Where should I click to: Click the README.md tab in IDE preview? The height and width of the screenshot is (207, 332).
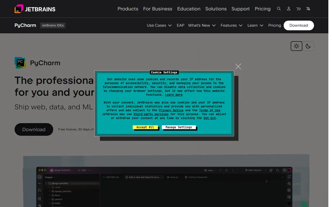111,177
